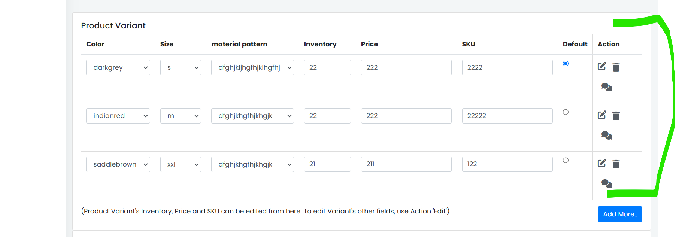The image size is (676, 237).
Task: Open the saddlebrown color dropdown
Action: click(x=118, y=164)
